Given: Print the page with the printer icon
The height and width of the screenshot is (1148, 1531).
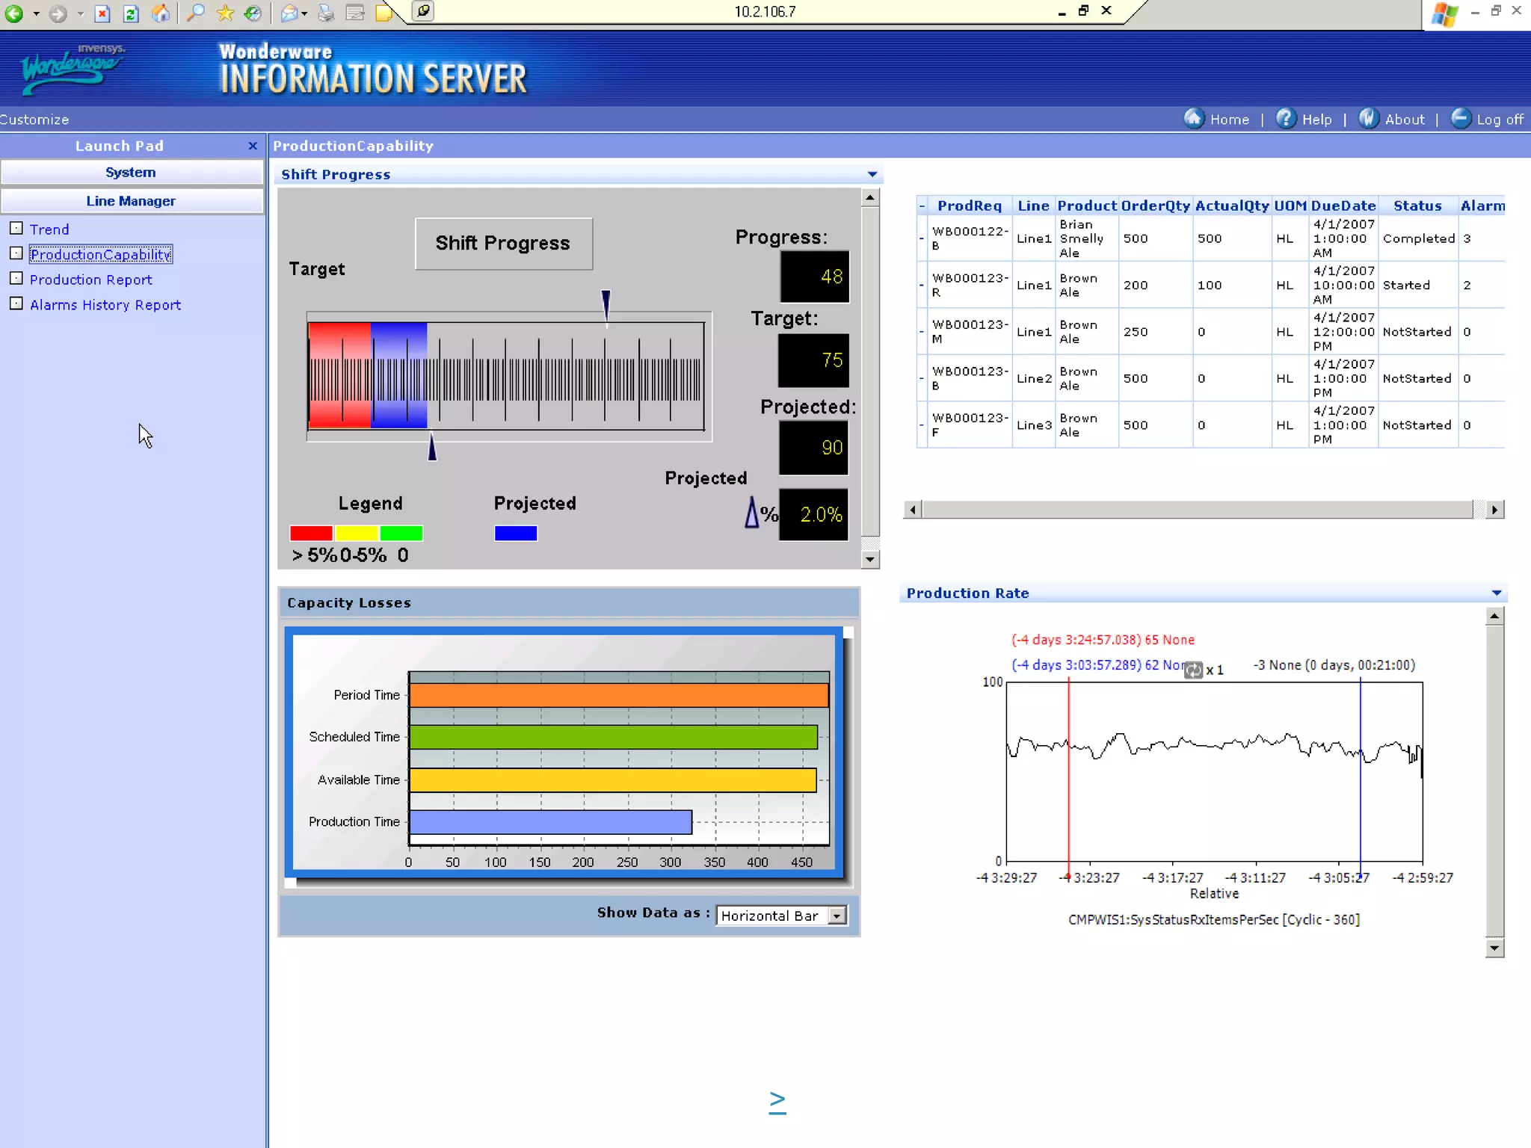Looking at the screenshot, I should (x=326, y=13).
